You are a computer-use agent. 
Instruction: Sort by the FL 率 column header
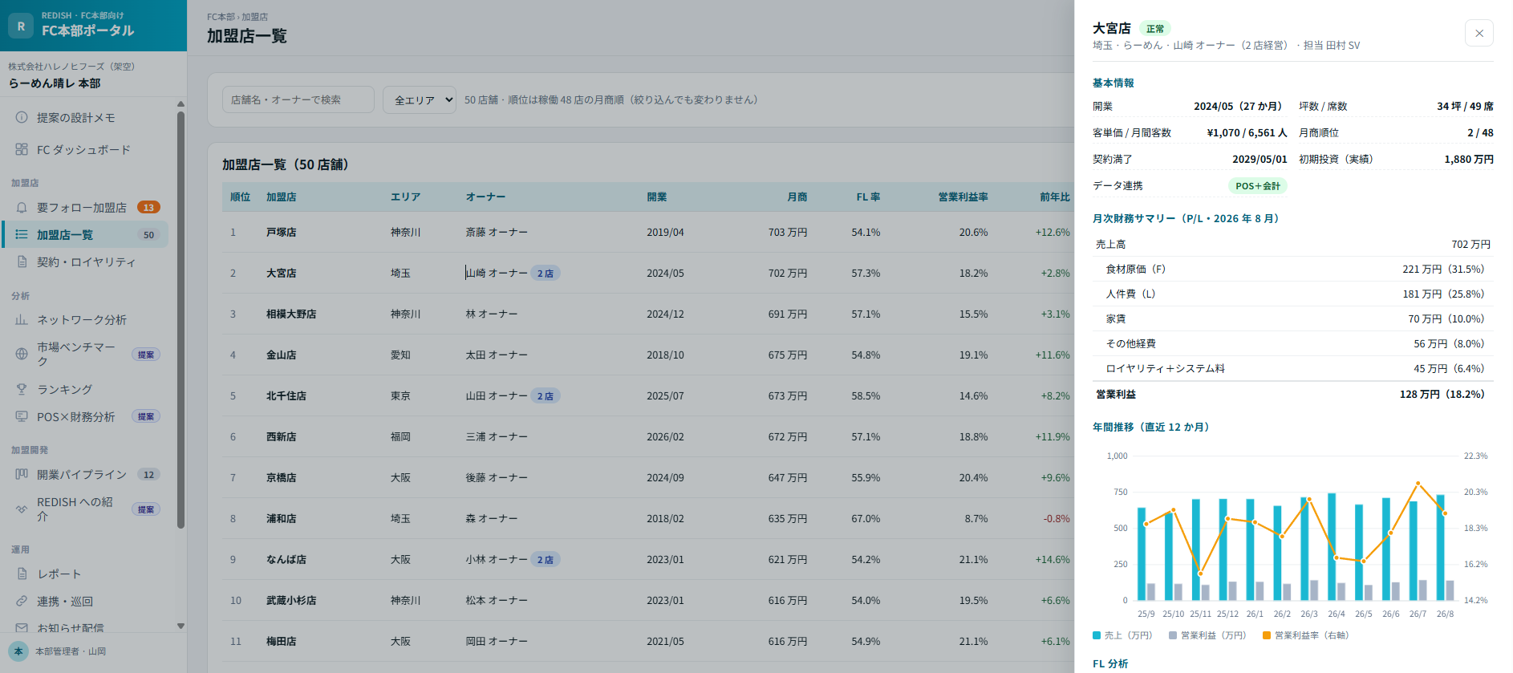pyautogui.click(x=867, y=197)
